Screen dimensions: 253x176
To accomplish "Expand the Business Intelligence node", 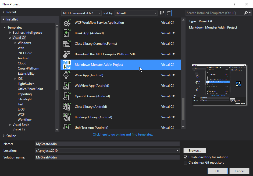I will [x=10, y=33].
